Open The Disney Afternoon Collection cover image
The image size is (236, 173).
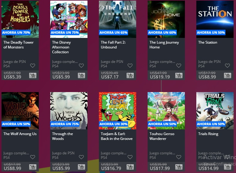coord(69,19)
